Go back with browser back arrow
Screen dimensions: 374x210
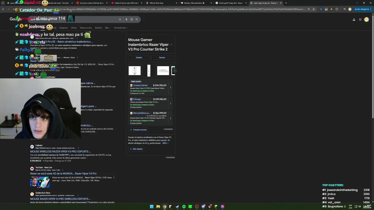pos(3,9)
